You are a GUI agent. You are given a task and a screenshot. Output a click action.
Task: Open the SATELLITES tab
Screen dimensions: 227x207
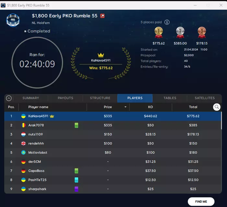pos(205,98)
